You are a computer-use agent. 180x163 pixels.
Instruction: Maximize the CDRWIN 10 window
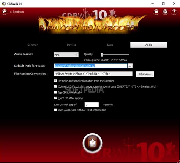coord(163,3)
